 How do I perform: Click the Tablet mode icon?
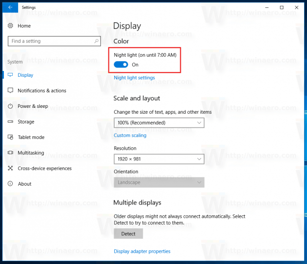coord(10,137)
